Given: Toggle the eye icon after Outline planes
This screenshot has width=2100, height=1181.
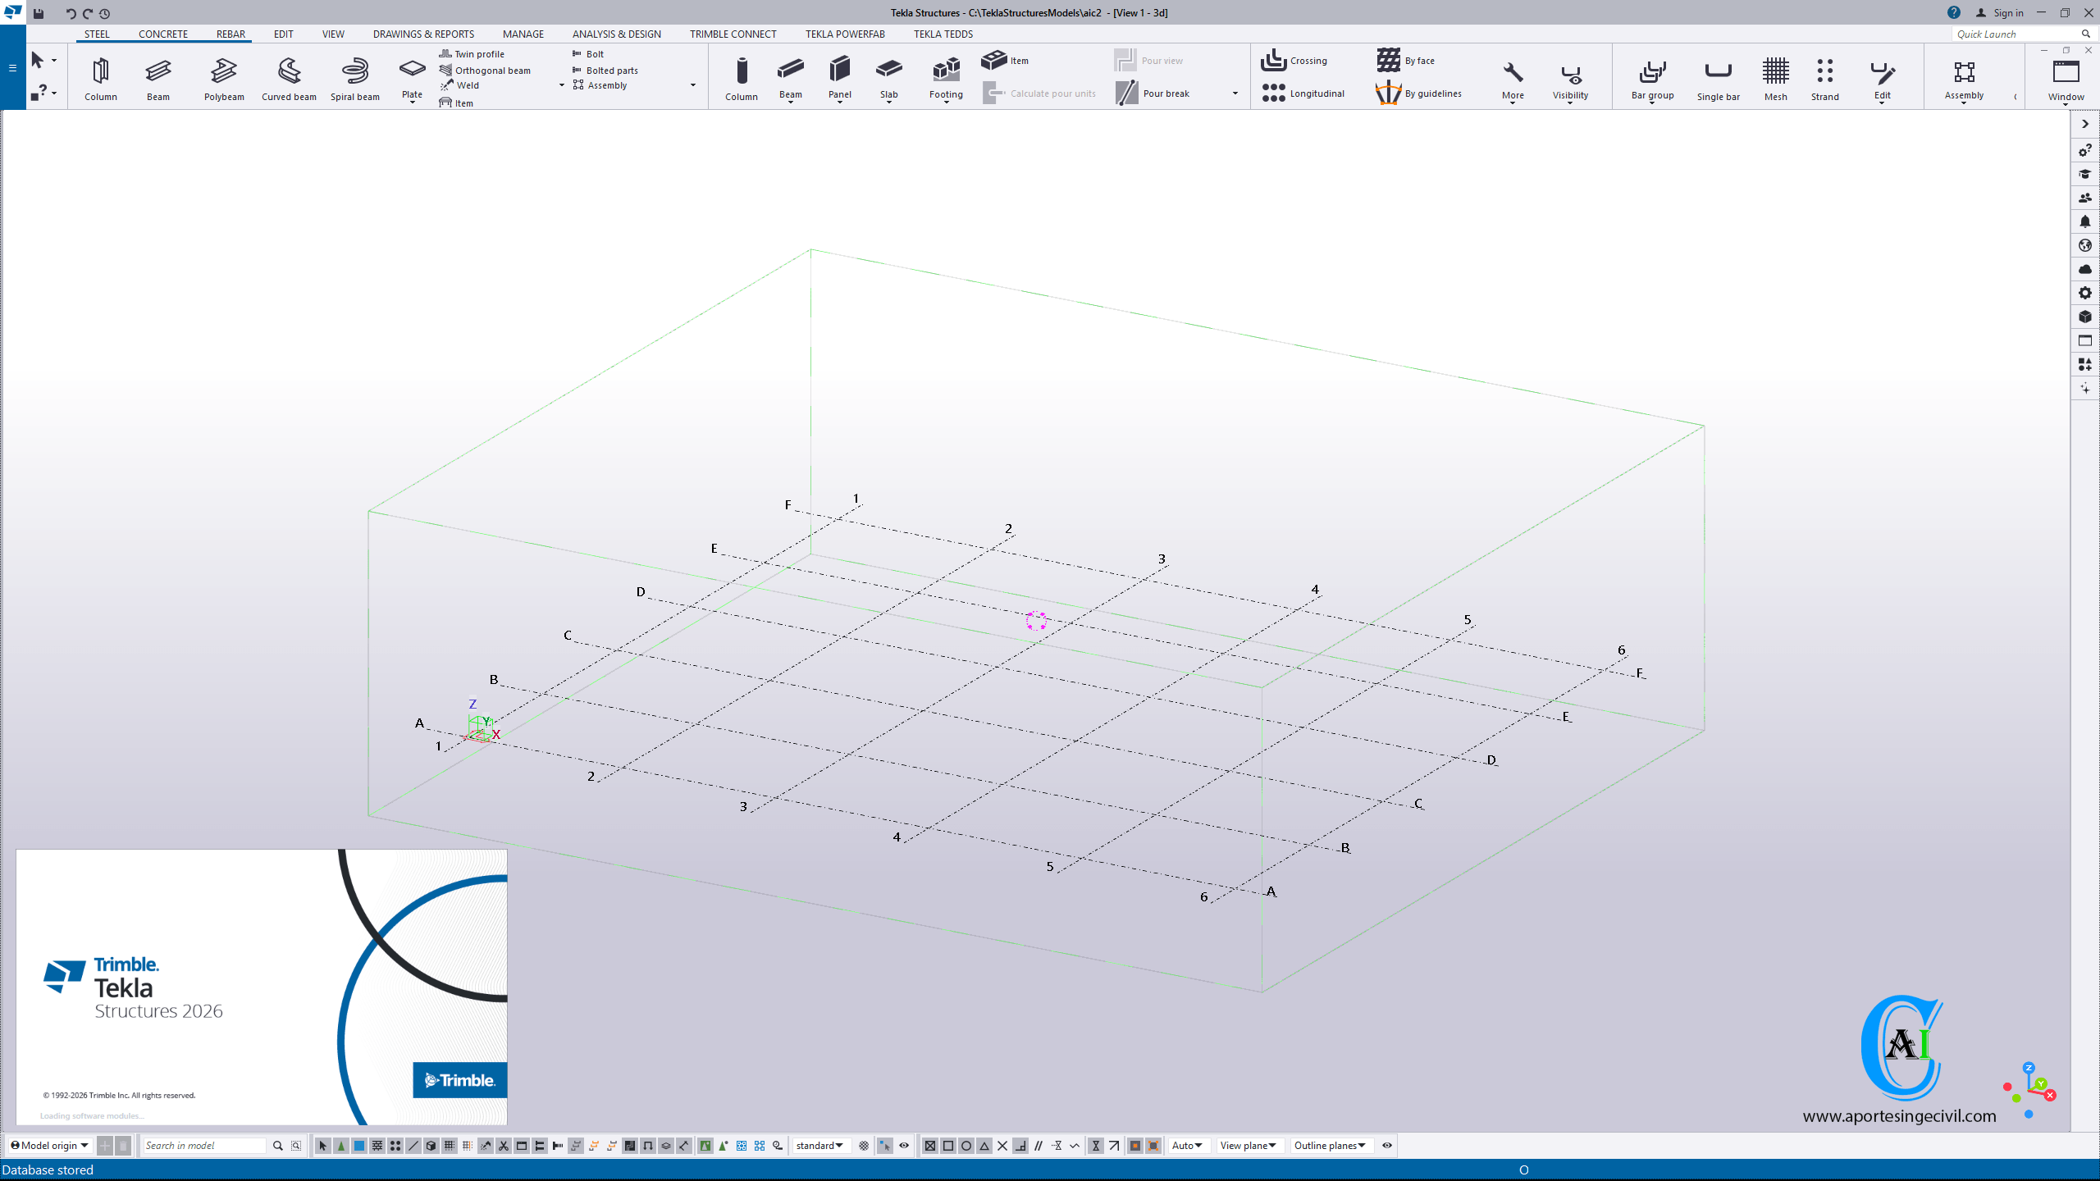Looking at the screenshot, I should [1387, 1146].
